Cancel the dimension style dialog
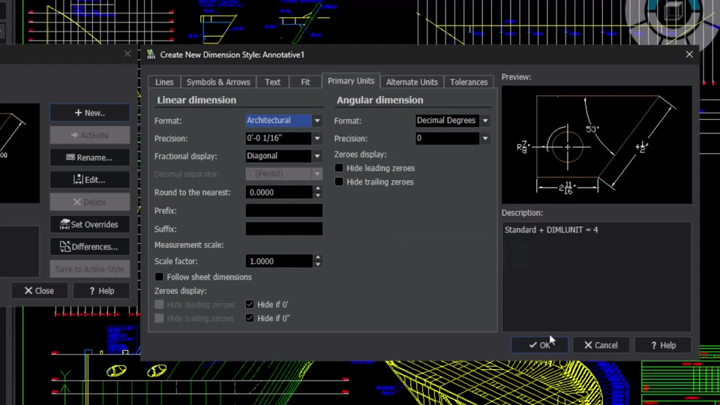 click(601, 345)
